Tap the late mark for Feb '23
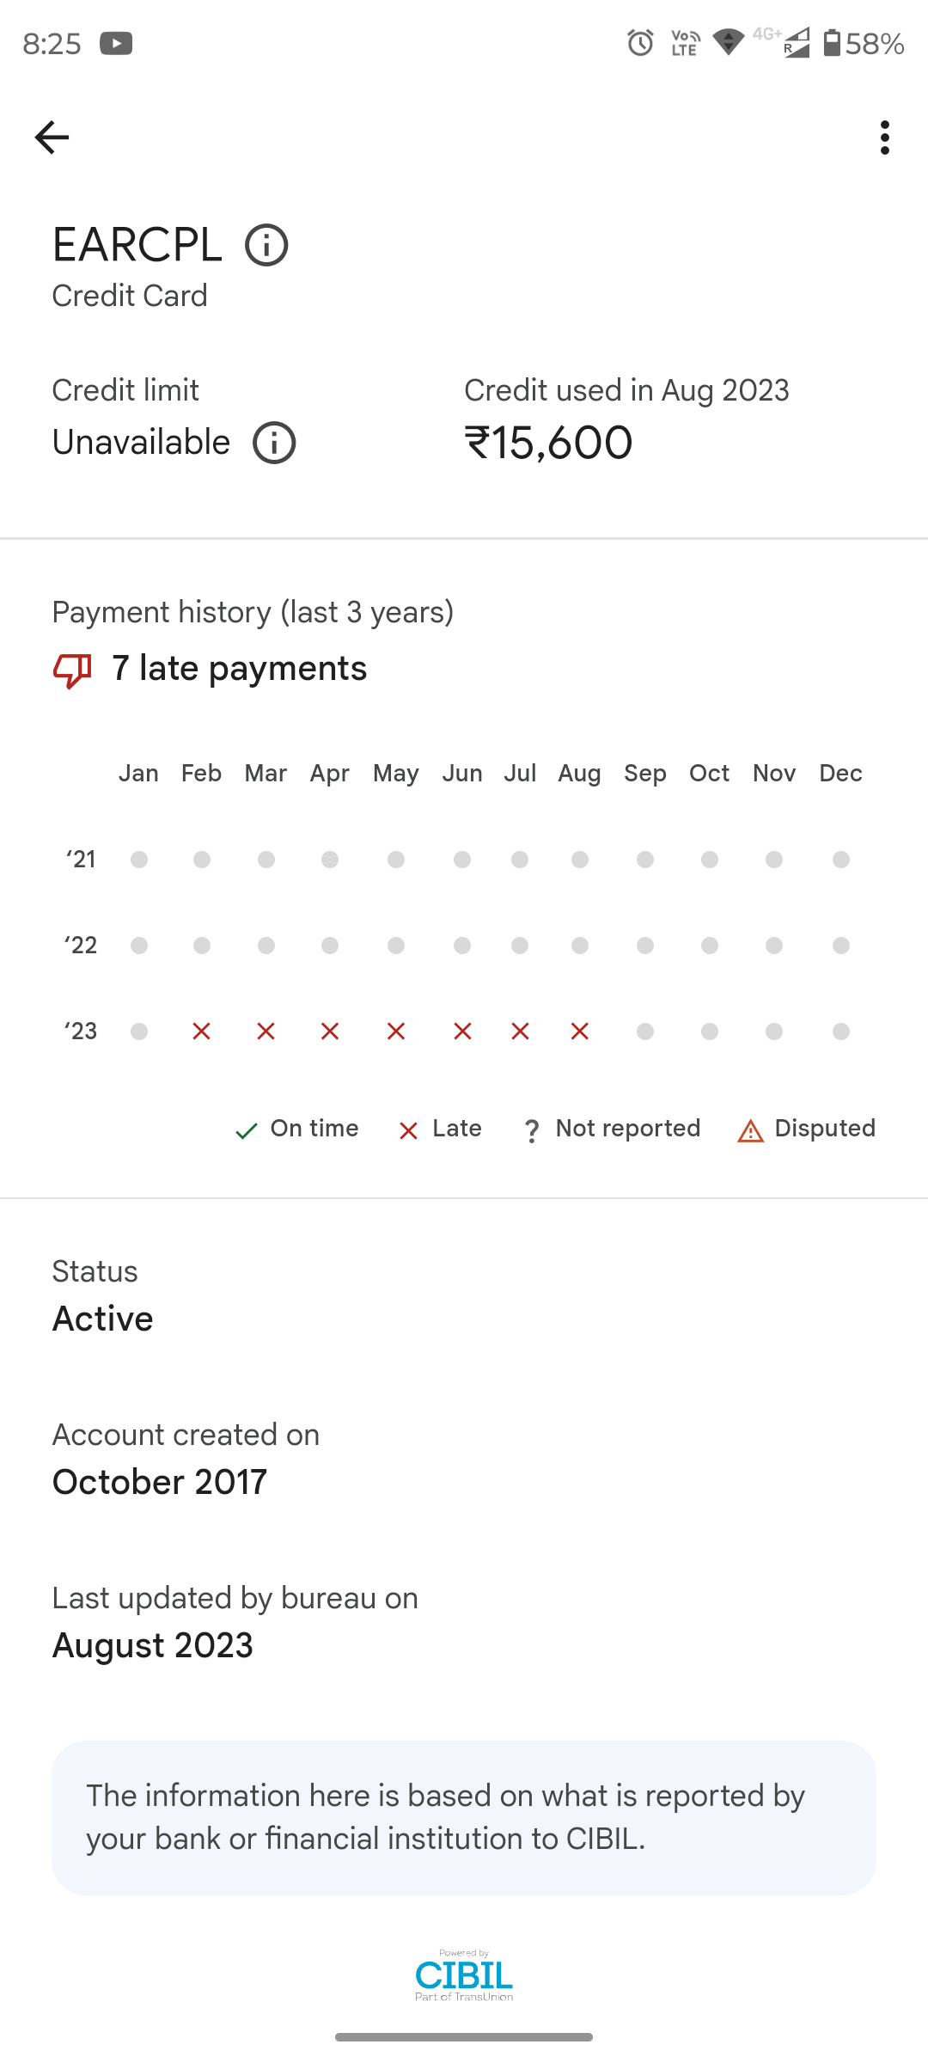 click(x=202, y=1031)
